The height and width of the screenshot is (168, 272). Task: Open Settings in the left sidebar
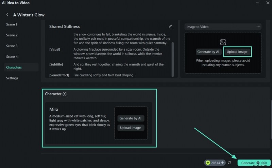pyautogui.click(x=12, y=78)
